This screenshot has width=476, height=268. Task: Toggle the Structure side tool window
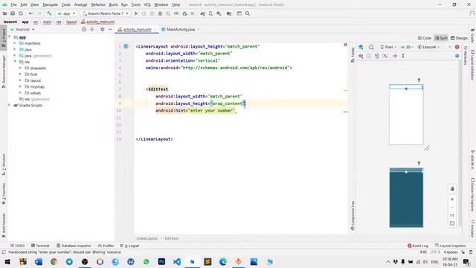click(4, 165)
